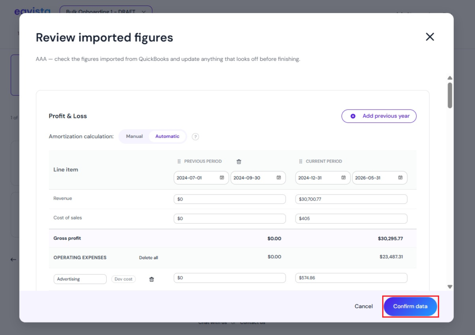Open the amortization help question mark
This screenshot has height=335, width=475.
click(x=195, y=136)
